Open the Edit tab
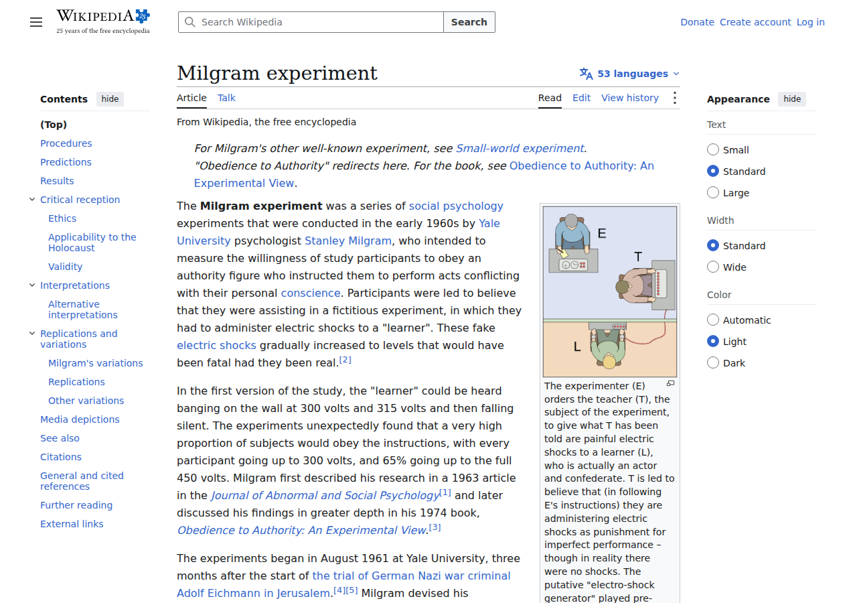The image size is (857, 603). (x=581, y=98)
